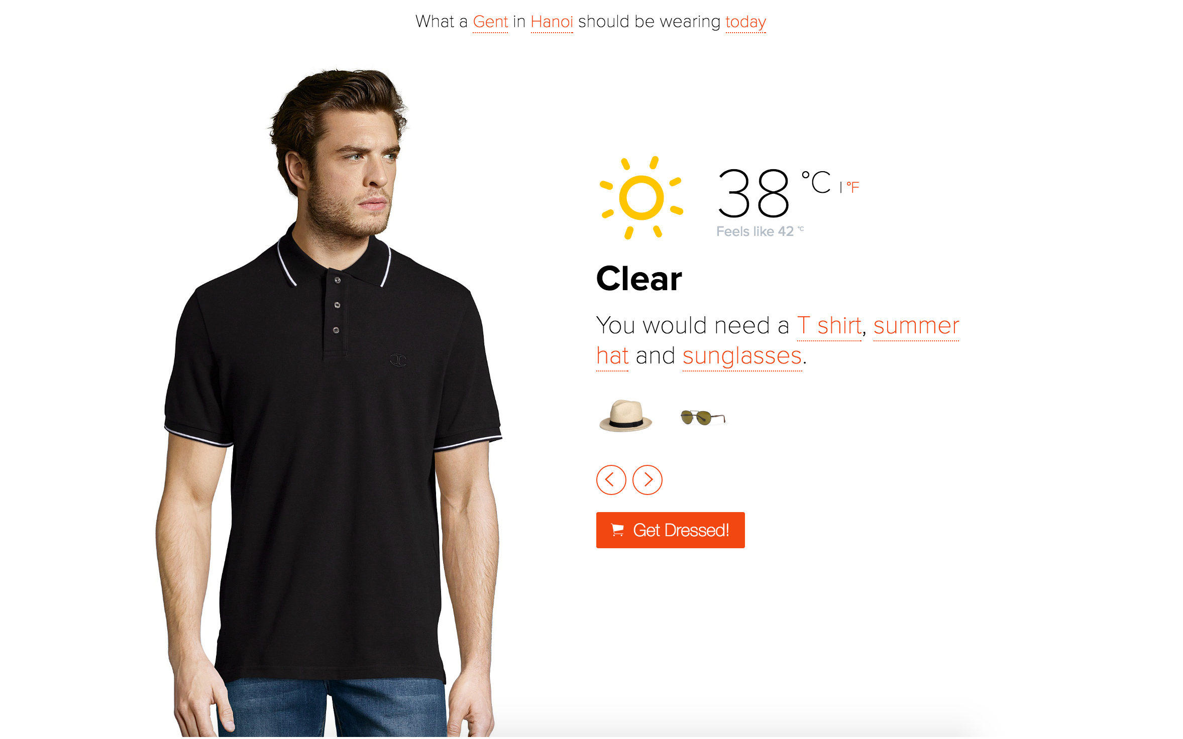The image size is (1183, 739).
Task: Open the sunglasses text link
Action: pyautogui.click(x=742, y=356)
